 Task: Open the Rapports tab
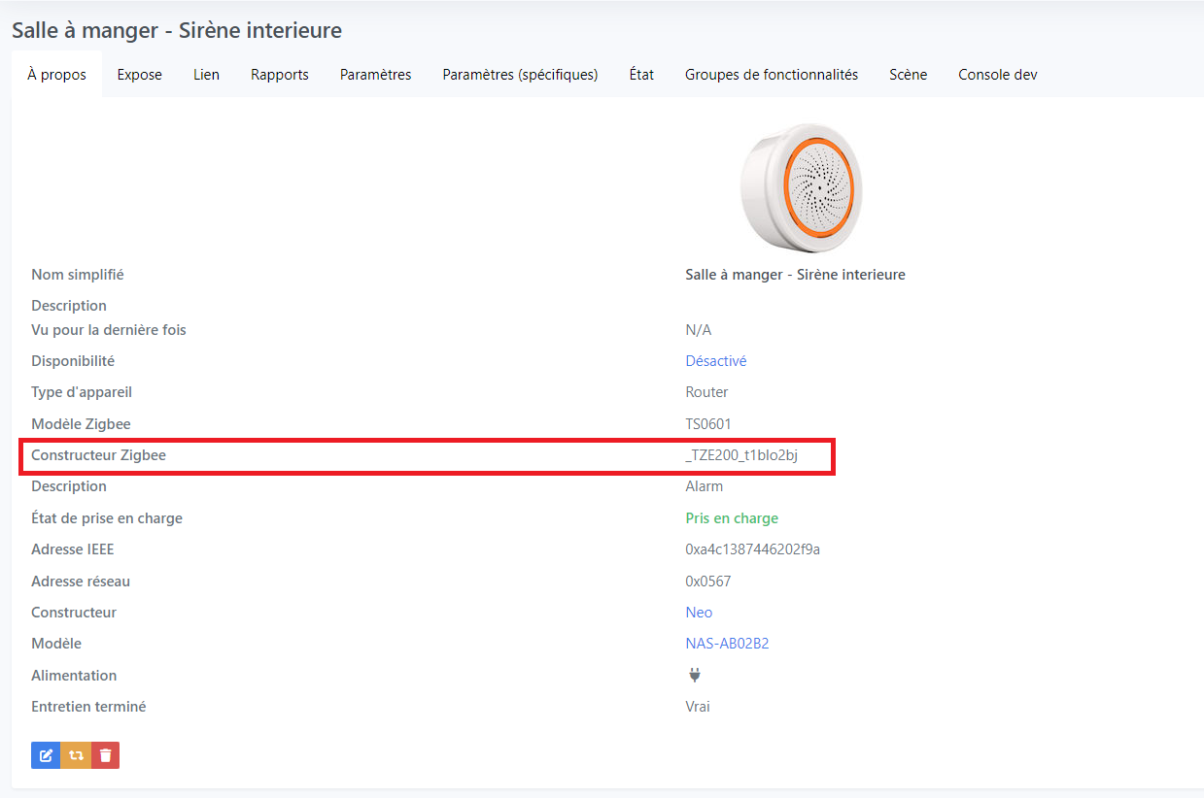click(x=280, y=75)
